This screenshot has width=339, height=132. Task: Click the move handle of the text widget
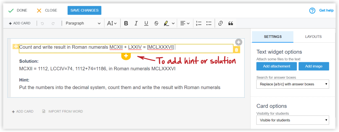click(16, 46)
